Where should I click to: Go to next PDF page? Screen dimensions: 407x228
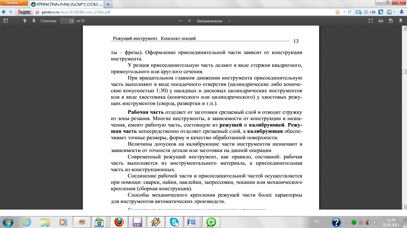click(34, 21)
